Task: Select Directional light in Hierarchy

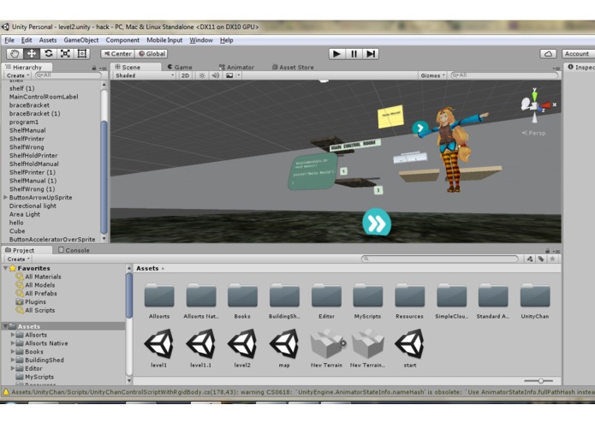Action: coord(33,206)
